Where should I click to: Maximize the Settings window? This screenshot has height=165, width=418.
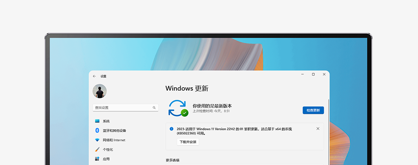pos(313,75)
